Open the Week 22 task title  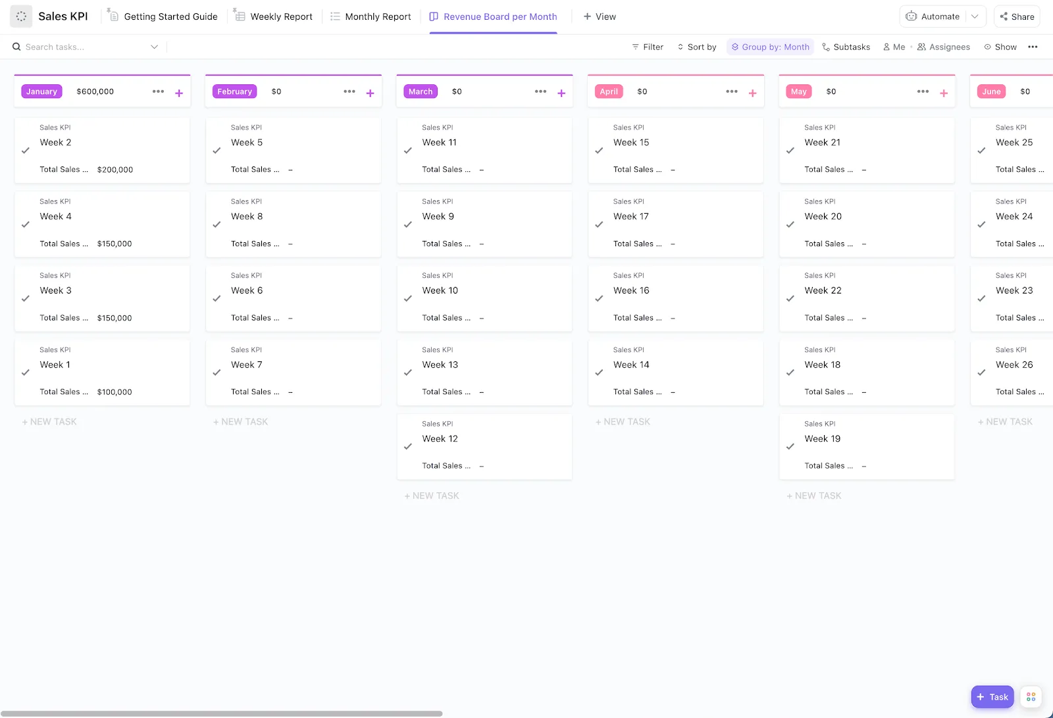[x=823, y=290]
